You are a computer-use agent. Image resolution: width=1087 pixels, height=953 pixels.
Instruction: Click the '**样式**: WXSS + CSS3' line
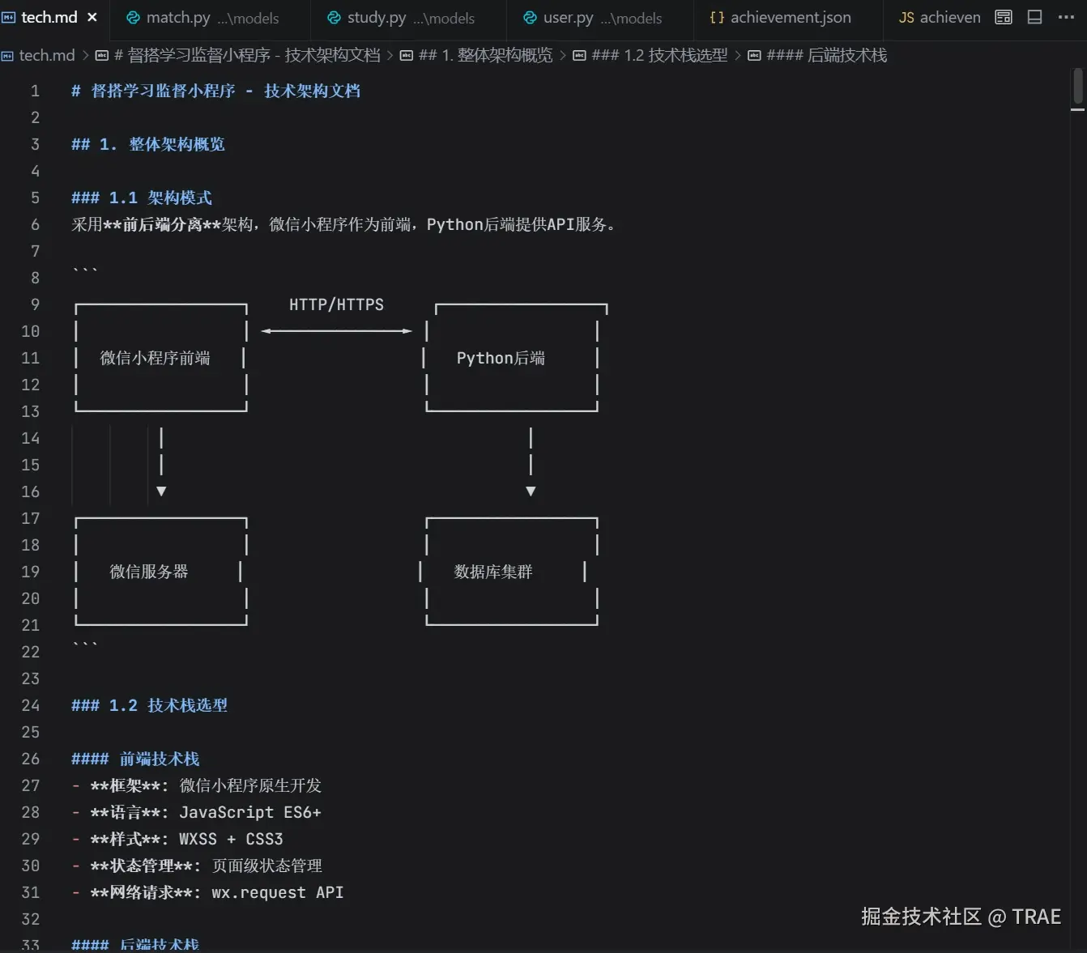click(x=177, y=839)
